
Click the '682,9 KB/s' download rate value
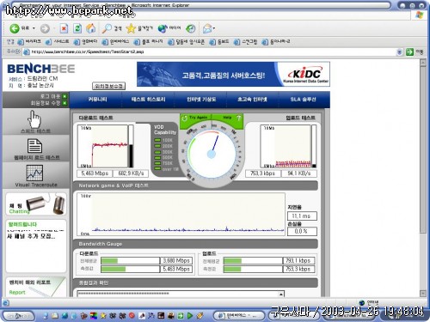131,173
